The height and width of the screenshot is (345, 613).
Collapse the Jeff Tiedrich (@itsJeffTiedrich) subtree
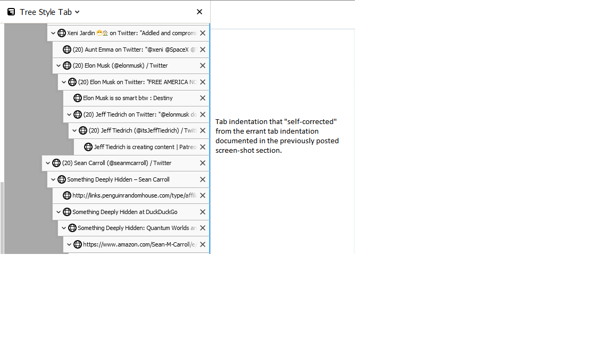tap(74, 130)
